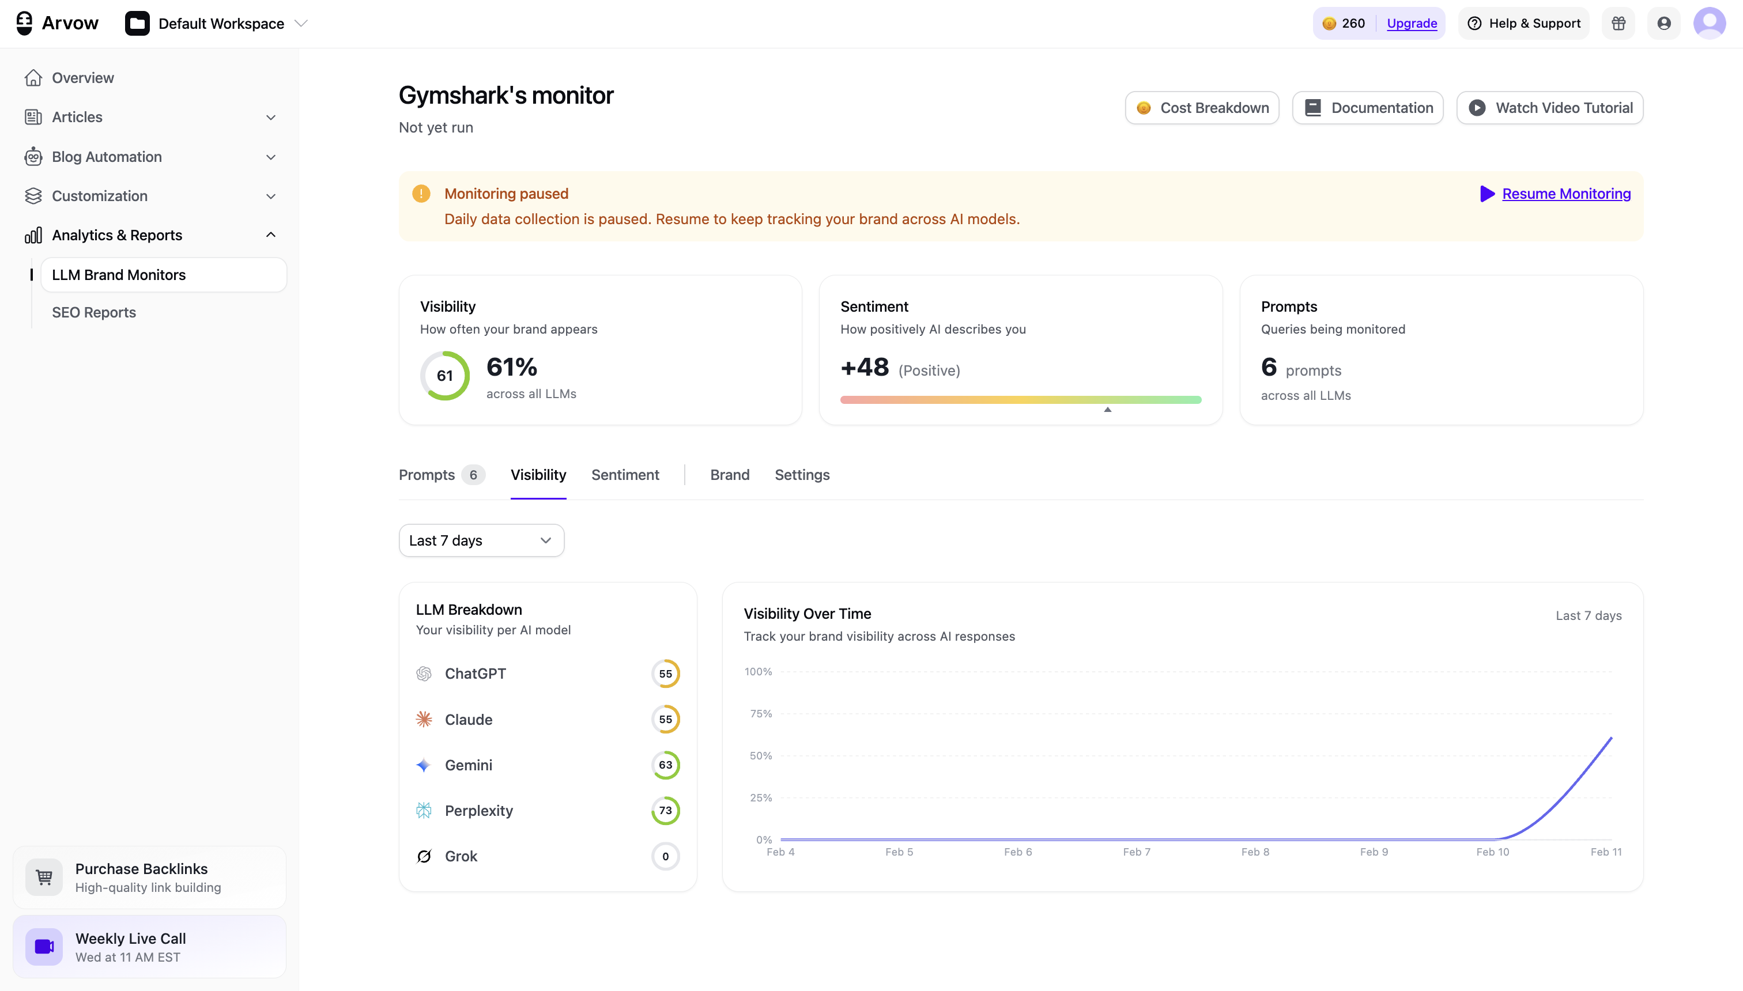
Task: Open the Cost Breakdown button
Action: tap(1201, 107)
